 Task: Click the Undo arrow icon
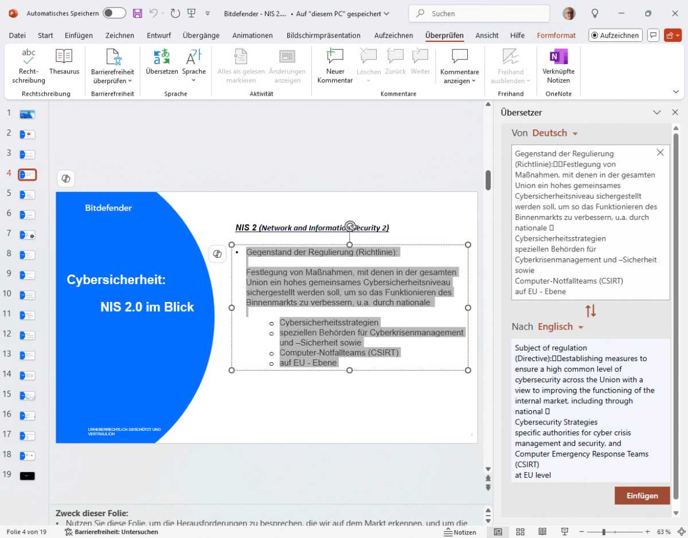tap(153, 13)
